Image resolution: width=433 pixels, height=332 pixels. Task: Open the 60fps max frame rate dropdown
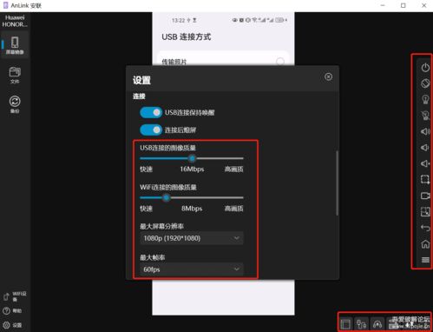192,269
